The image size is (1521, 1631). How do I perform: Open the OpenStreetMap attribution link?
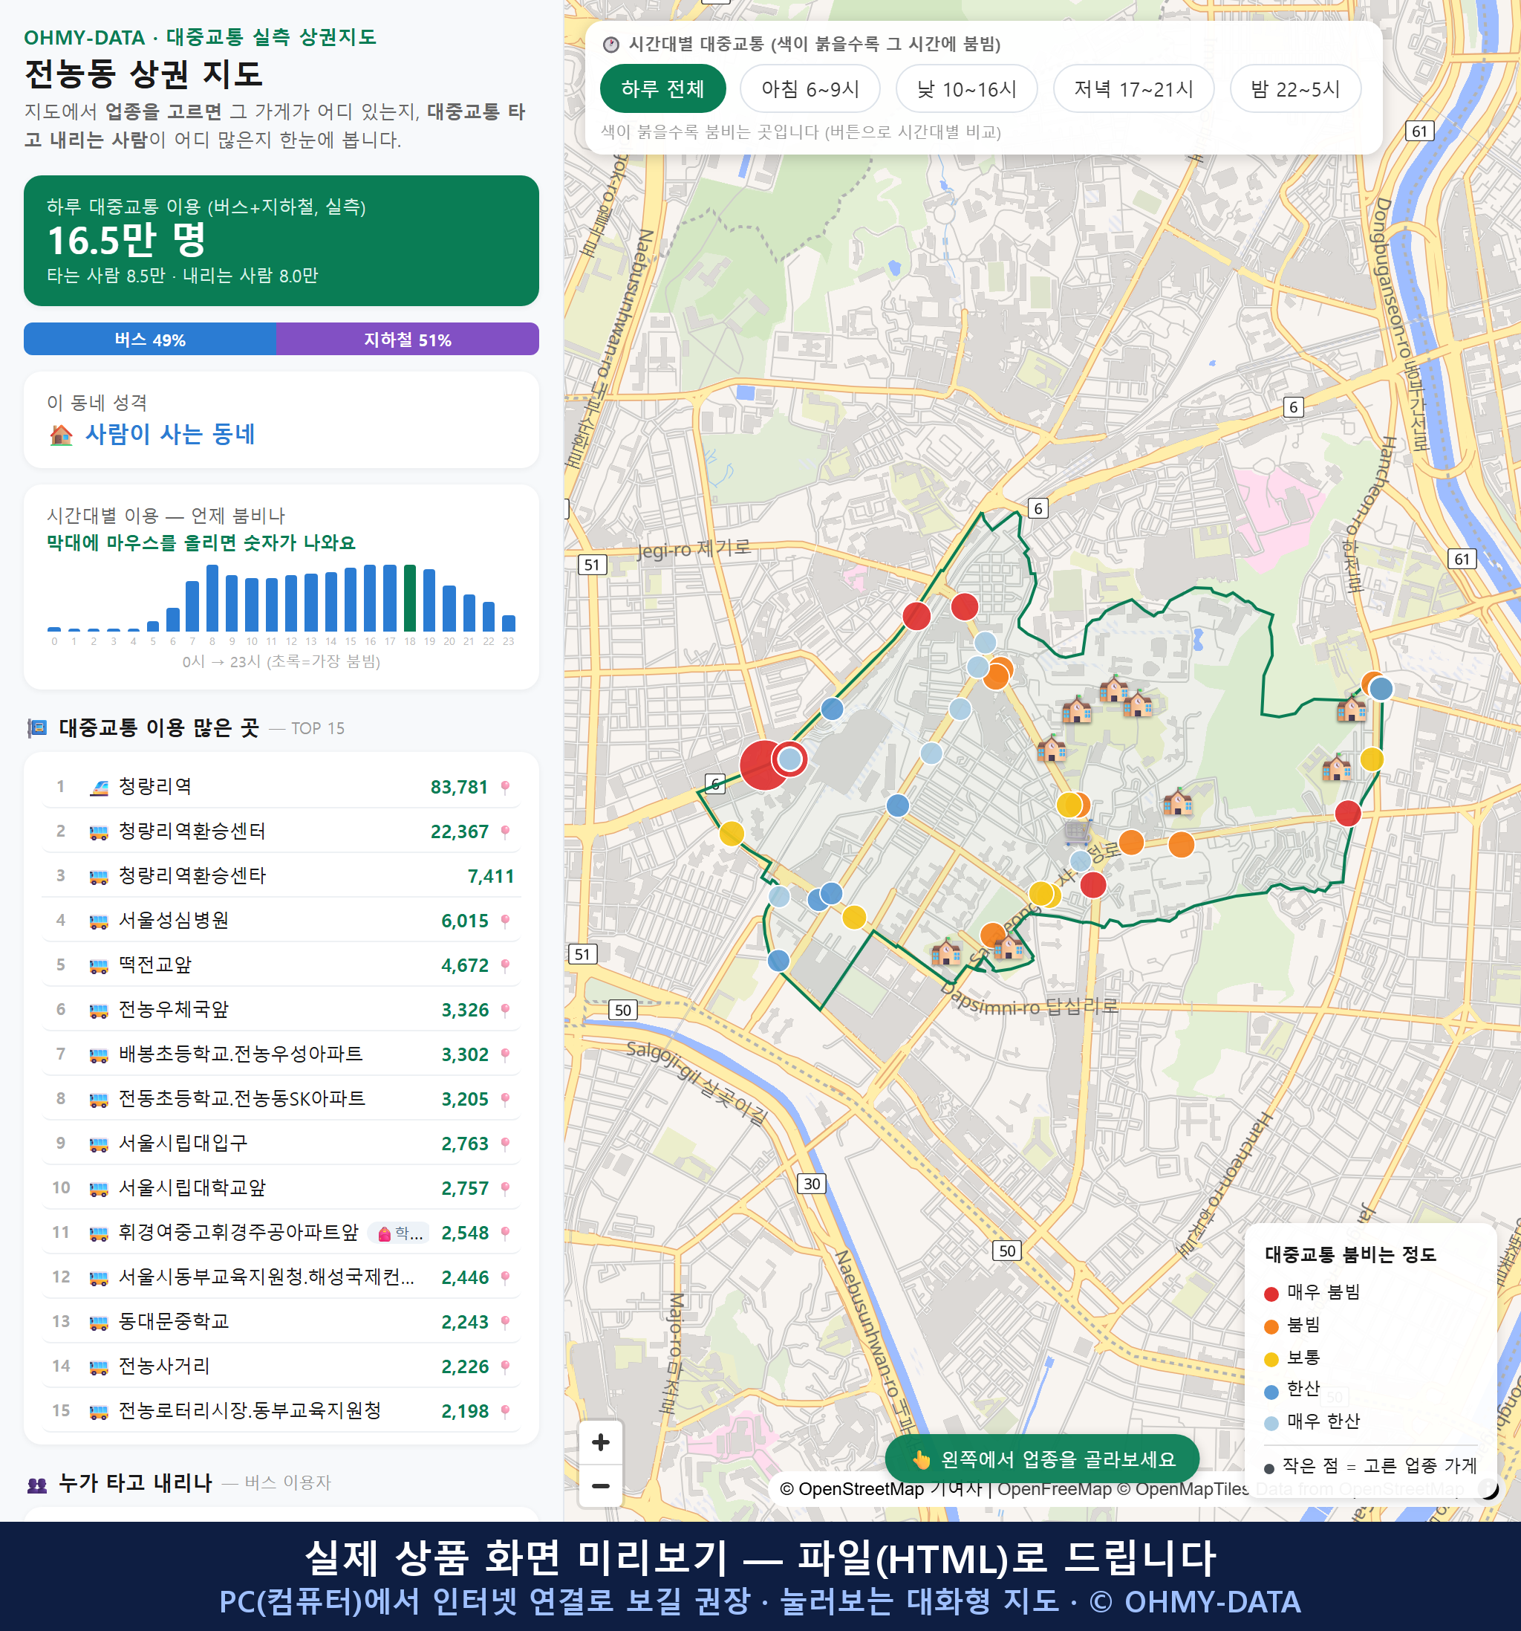tap(852, 1489)
